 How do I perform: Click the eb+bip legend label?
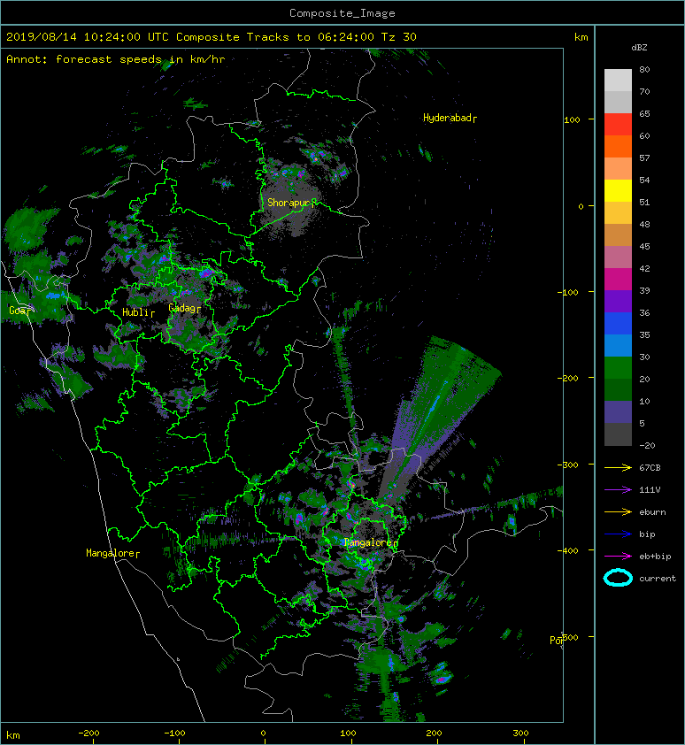click(655, 557)
